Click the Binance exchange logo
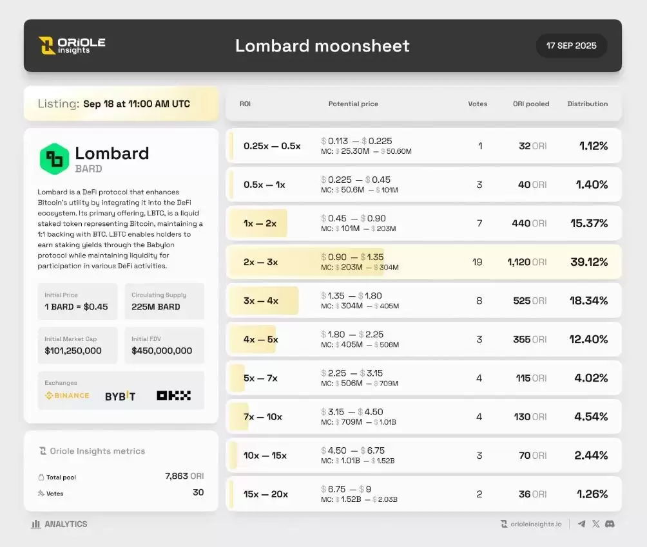This screenshot has width=647, height=547. coord(67,396)
